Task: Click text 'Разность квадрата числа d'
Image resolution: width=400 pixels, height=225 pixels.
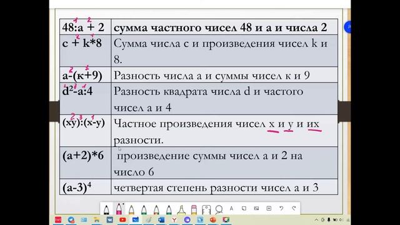Action: click(x=182, y=91)
